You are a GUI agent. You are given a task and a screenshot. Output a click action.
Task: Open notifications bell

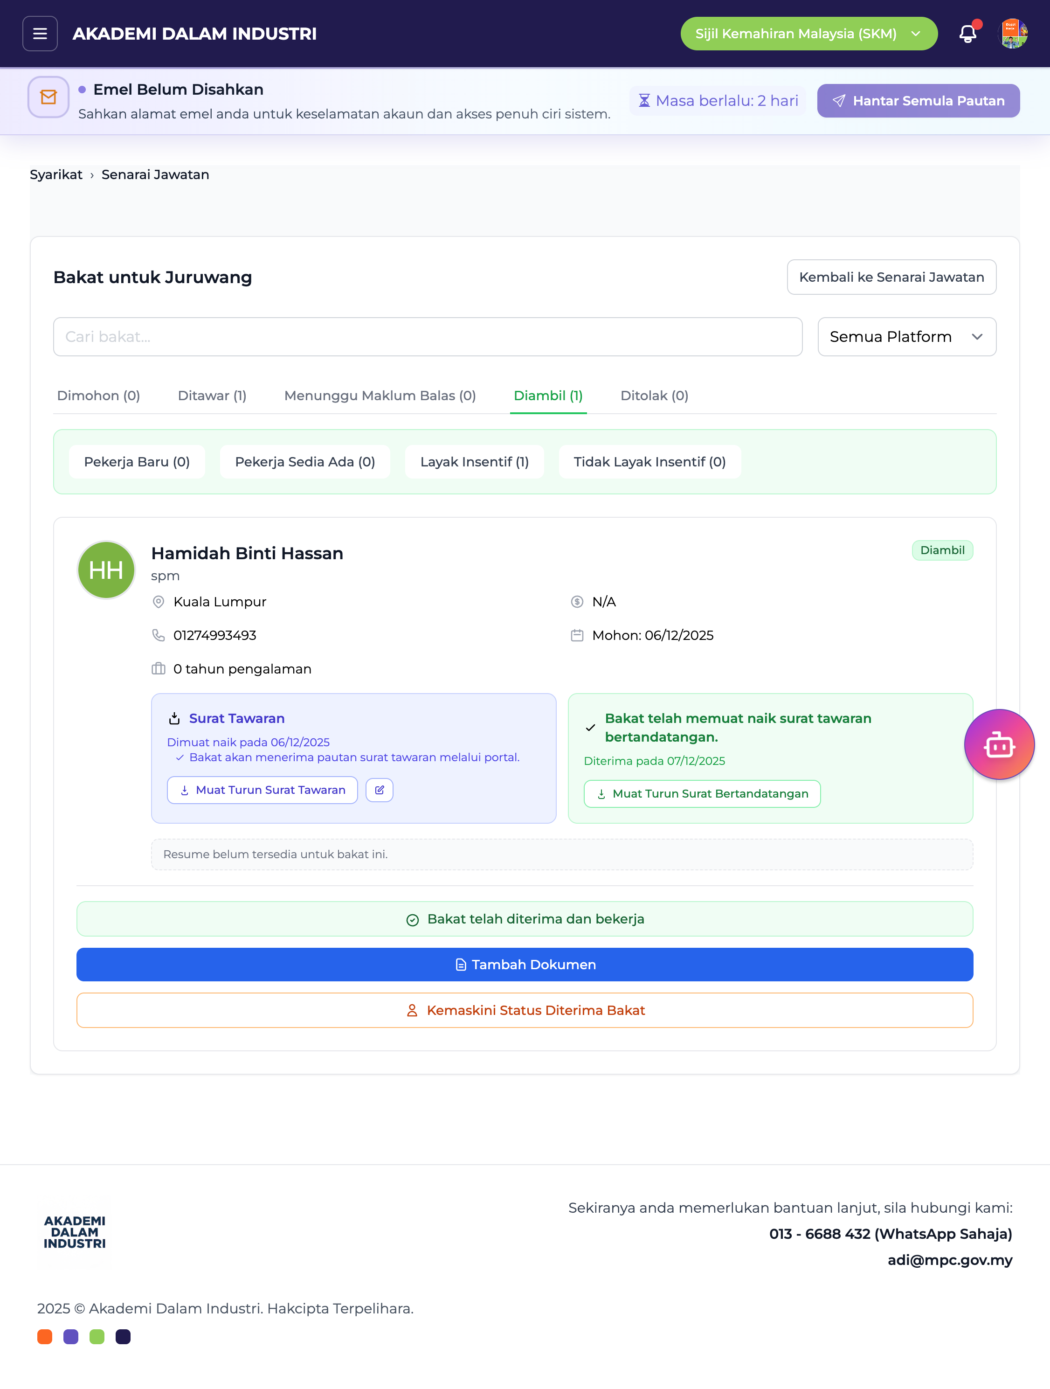tap(967, 33)
